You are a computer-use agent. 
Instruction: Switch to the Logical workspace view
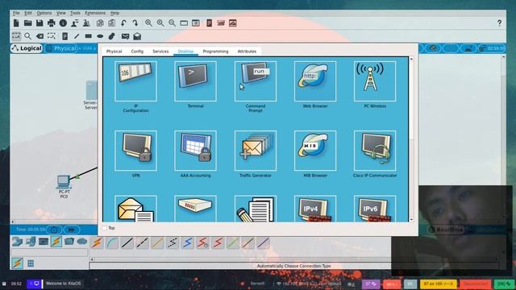point(27,48)
